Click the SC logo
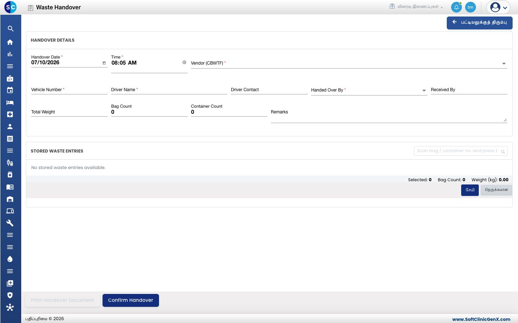Screen dimensions: 518x323 (x=10, y=7)
